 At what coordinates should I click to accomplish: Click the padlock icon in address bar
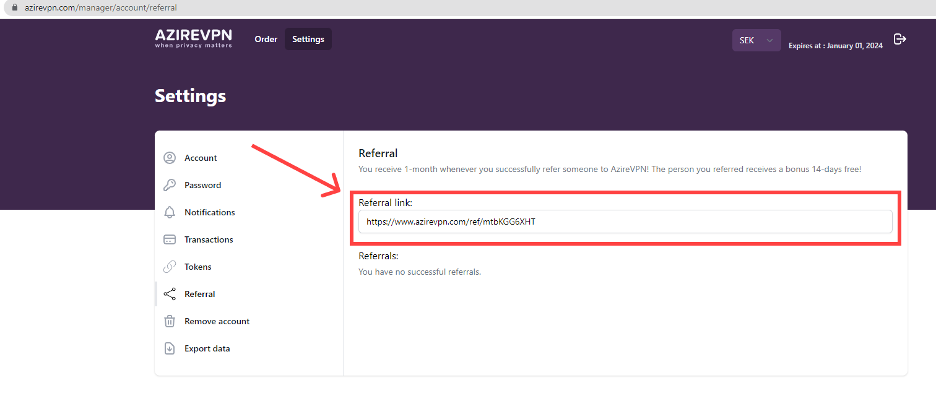coord(15,8)
